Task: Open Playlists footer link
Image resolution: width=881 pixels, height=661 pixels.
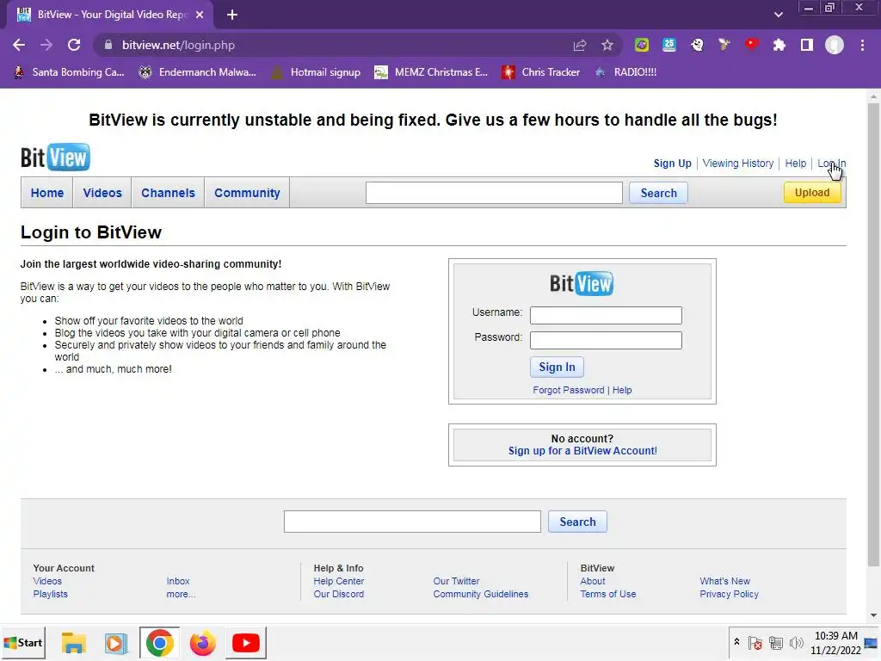Action: (x=50, y=594)
